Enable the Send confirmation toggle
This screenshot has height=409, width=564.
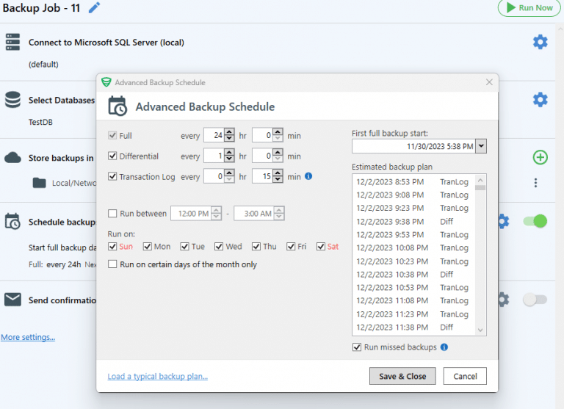[535, 300]
